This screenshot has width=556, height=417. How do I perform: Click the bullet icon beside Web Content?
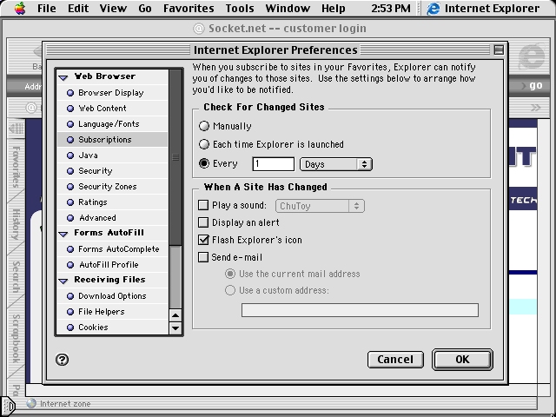[70, 109]
